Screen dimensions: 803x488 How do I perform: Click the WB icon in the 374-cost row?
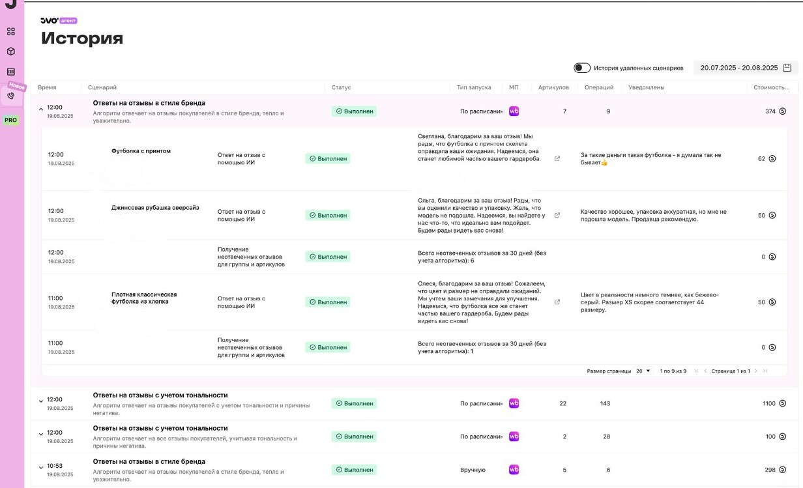click(x=514, y=111)
